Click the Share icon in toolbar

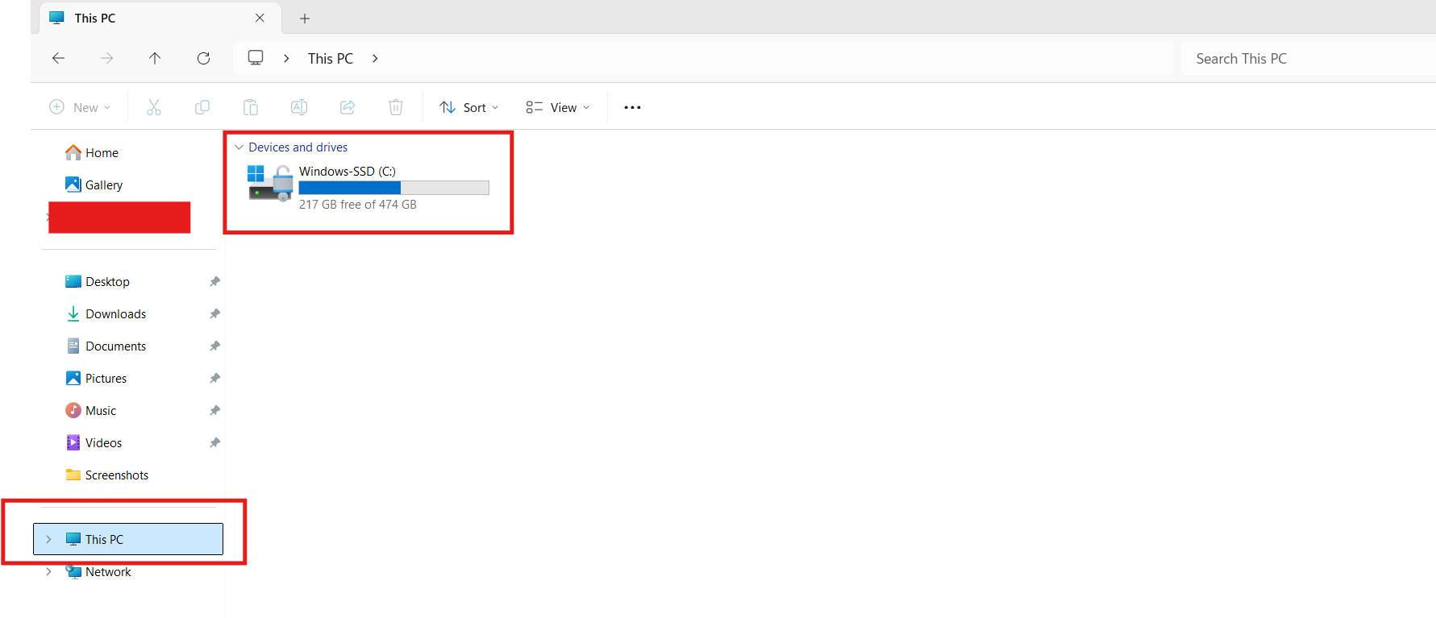pos(348,107)
